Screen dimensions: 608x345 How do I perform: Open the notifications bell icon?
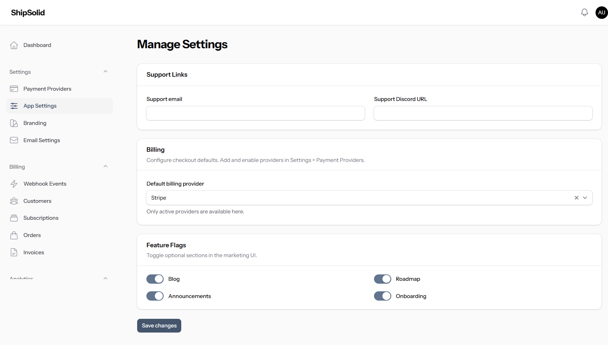coord(584,12)
